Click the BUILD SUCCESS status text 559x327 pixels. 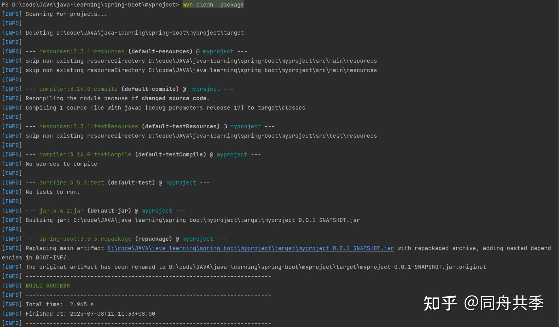47,285
